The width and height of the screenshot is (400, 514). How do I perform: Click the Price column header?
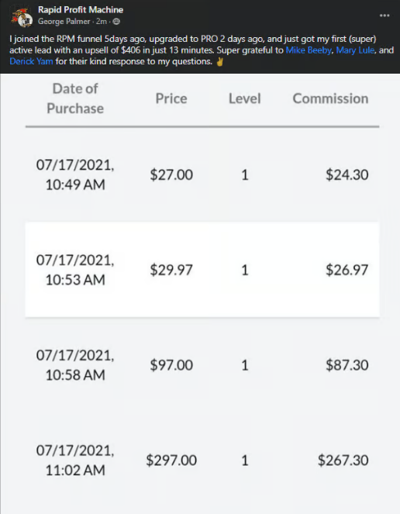pyautogui.click(x=171, y=98)
